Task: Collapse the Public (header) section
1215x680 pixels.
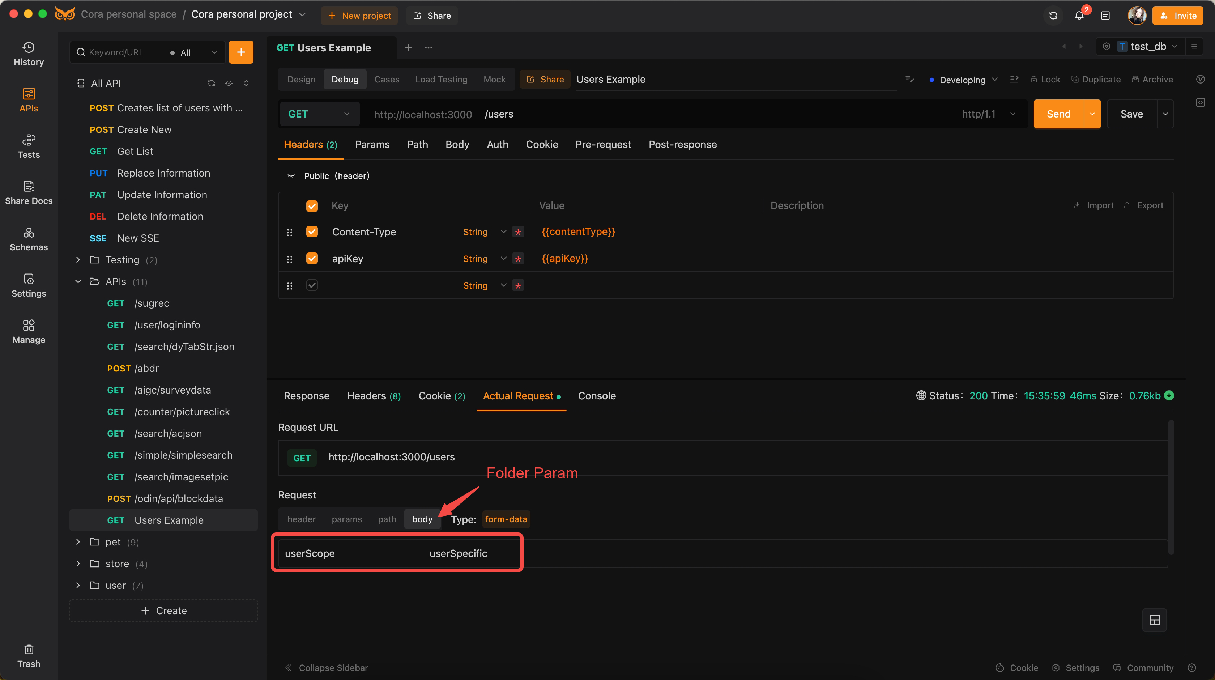Action: tap(291, 176)
